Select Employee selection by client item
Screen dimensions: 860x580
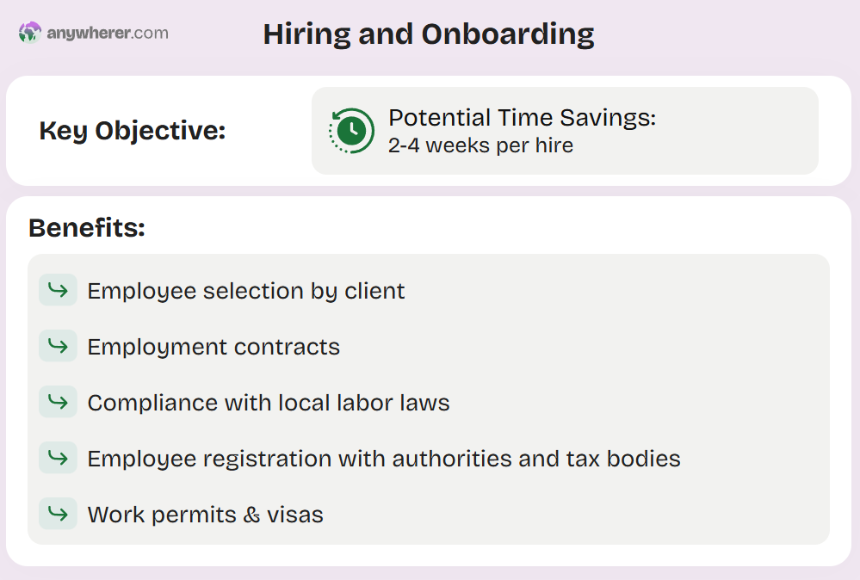[245, 291]
